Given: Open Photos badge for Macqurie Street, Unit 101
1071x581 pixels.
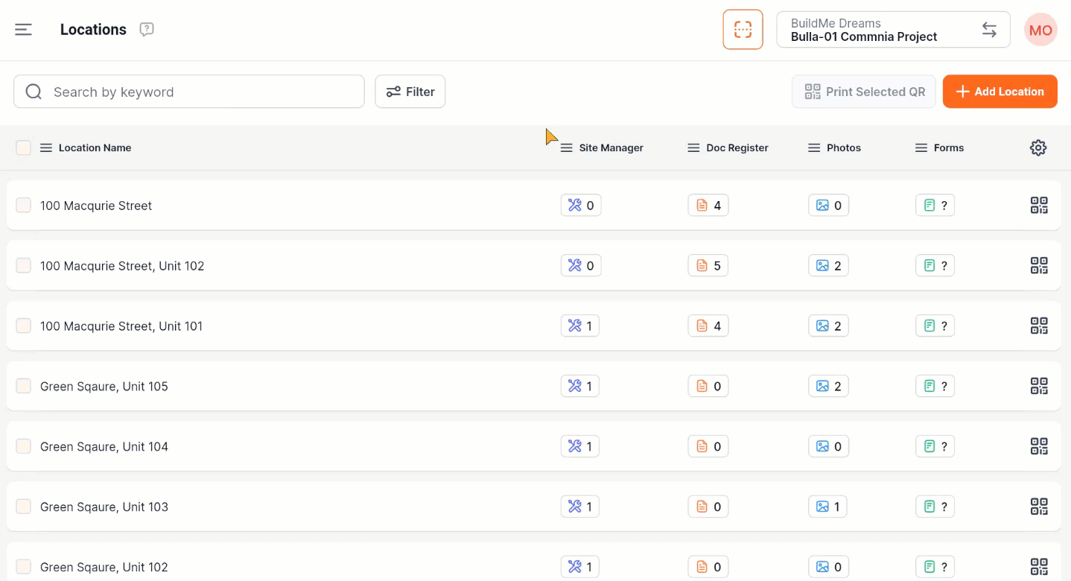Looking at the screenshot, I should 828,326.
